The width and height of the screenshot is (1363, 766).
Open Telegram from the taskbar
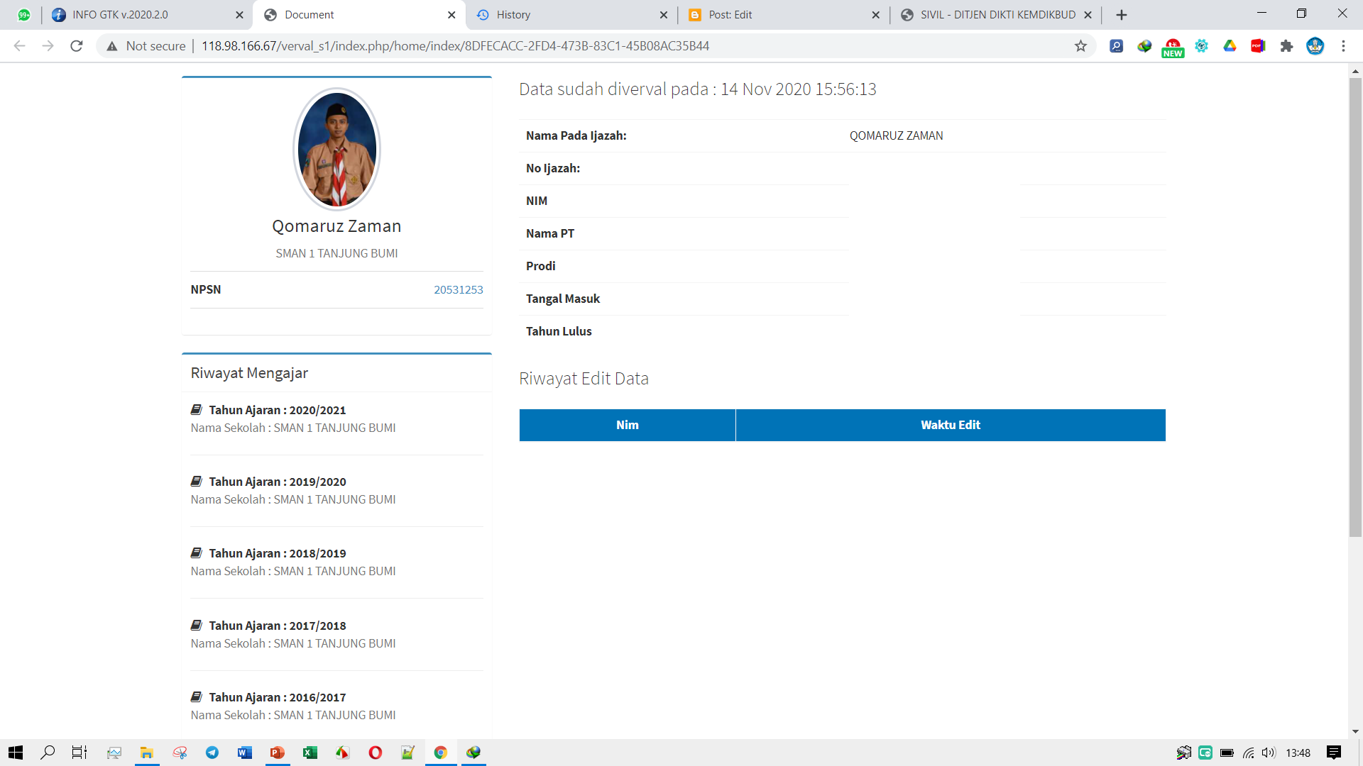pyautogui.click(x=212, y=753)
